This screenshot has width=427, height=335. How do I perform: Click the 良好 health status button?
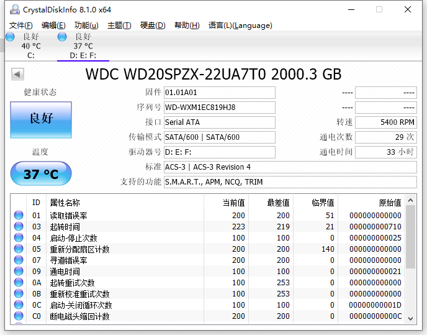click(x=41, y=119)
